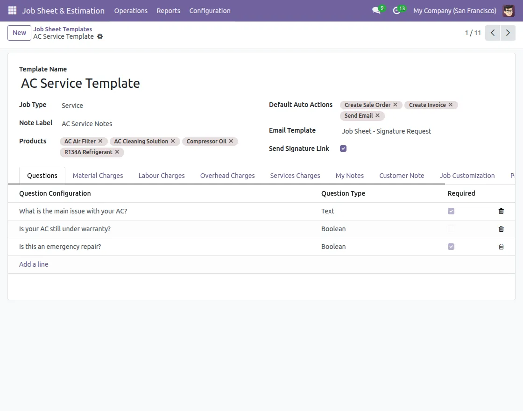Image resolution: width=523 pixels, height=411 pixels.
Task: Click the New button
Action: coord(19,33)
